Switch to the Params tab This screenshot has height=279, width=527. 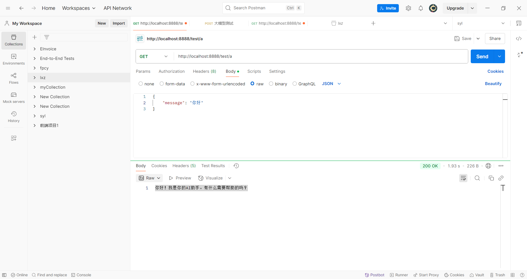(143, 71)
